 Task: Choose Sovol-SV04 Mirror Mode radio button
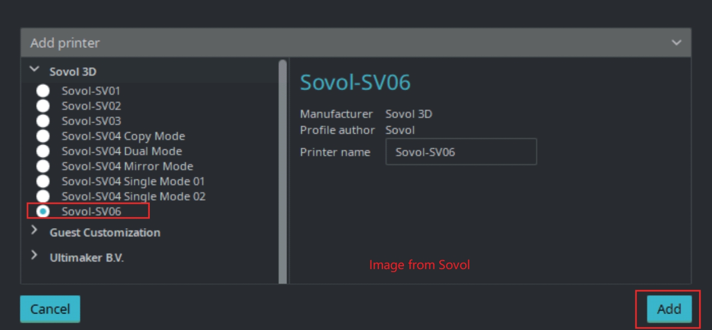tap(43, 166)
